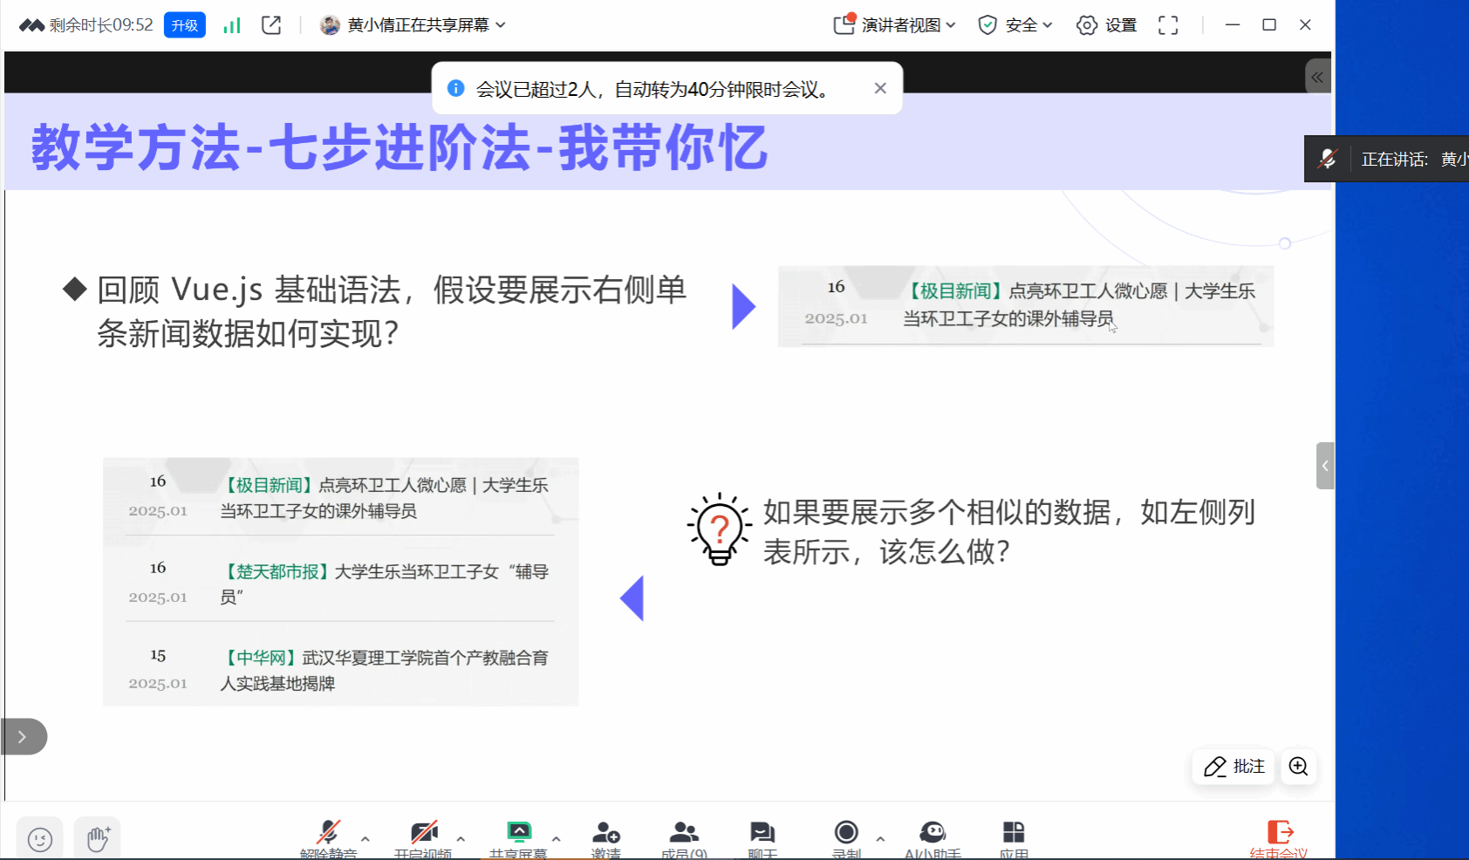This screenshot has height=860, width=1469.
Task: Enter full screen mode
Action: point(1168,25)
